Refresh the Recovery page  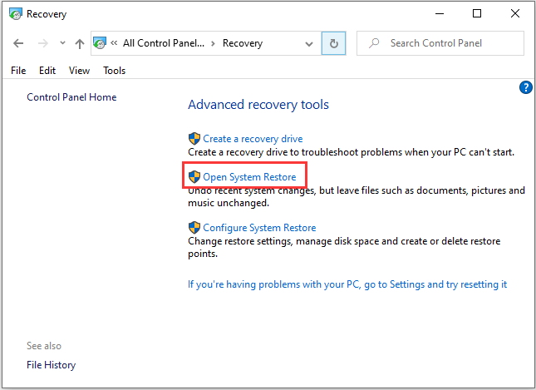[333, 43]
